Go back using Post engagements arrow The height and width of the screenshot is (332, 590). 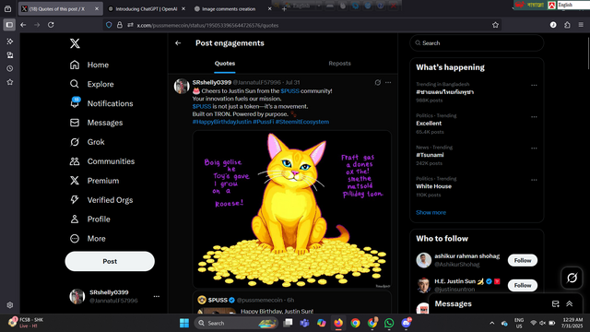pyautogui.click(x=178, y=43)
